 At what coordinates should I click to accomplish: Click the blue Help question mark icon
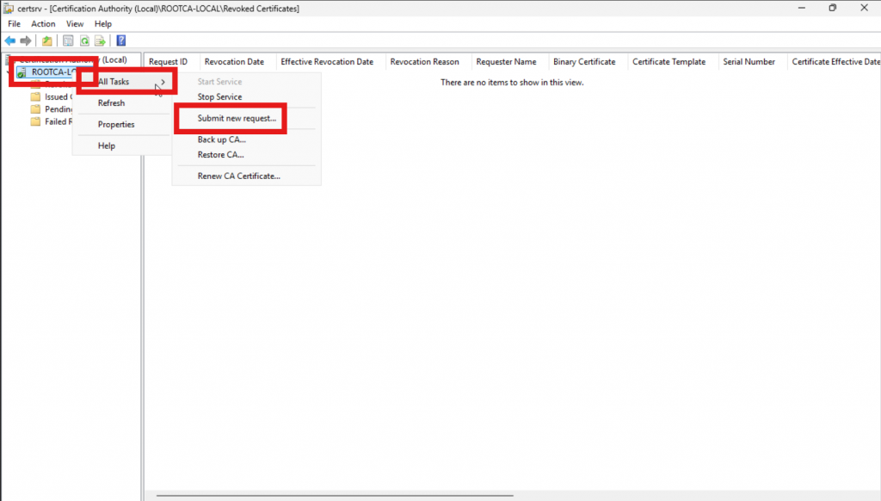[121, 40]
